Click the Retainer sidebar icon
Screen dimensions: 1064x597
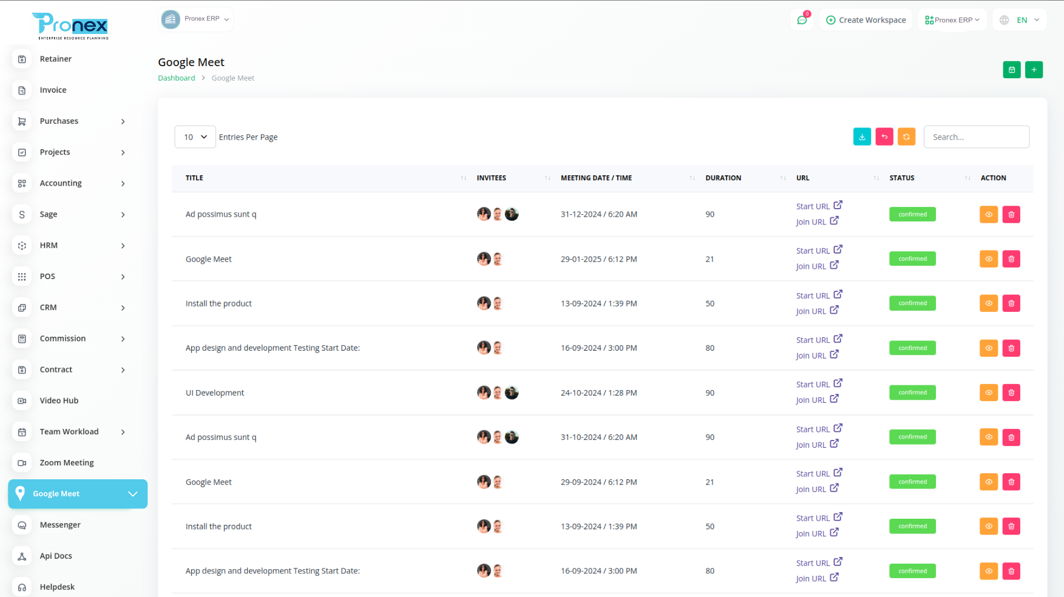22,59
